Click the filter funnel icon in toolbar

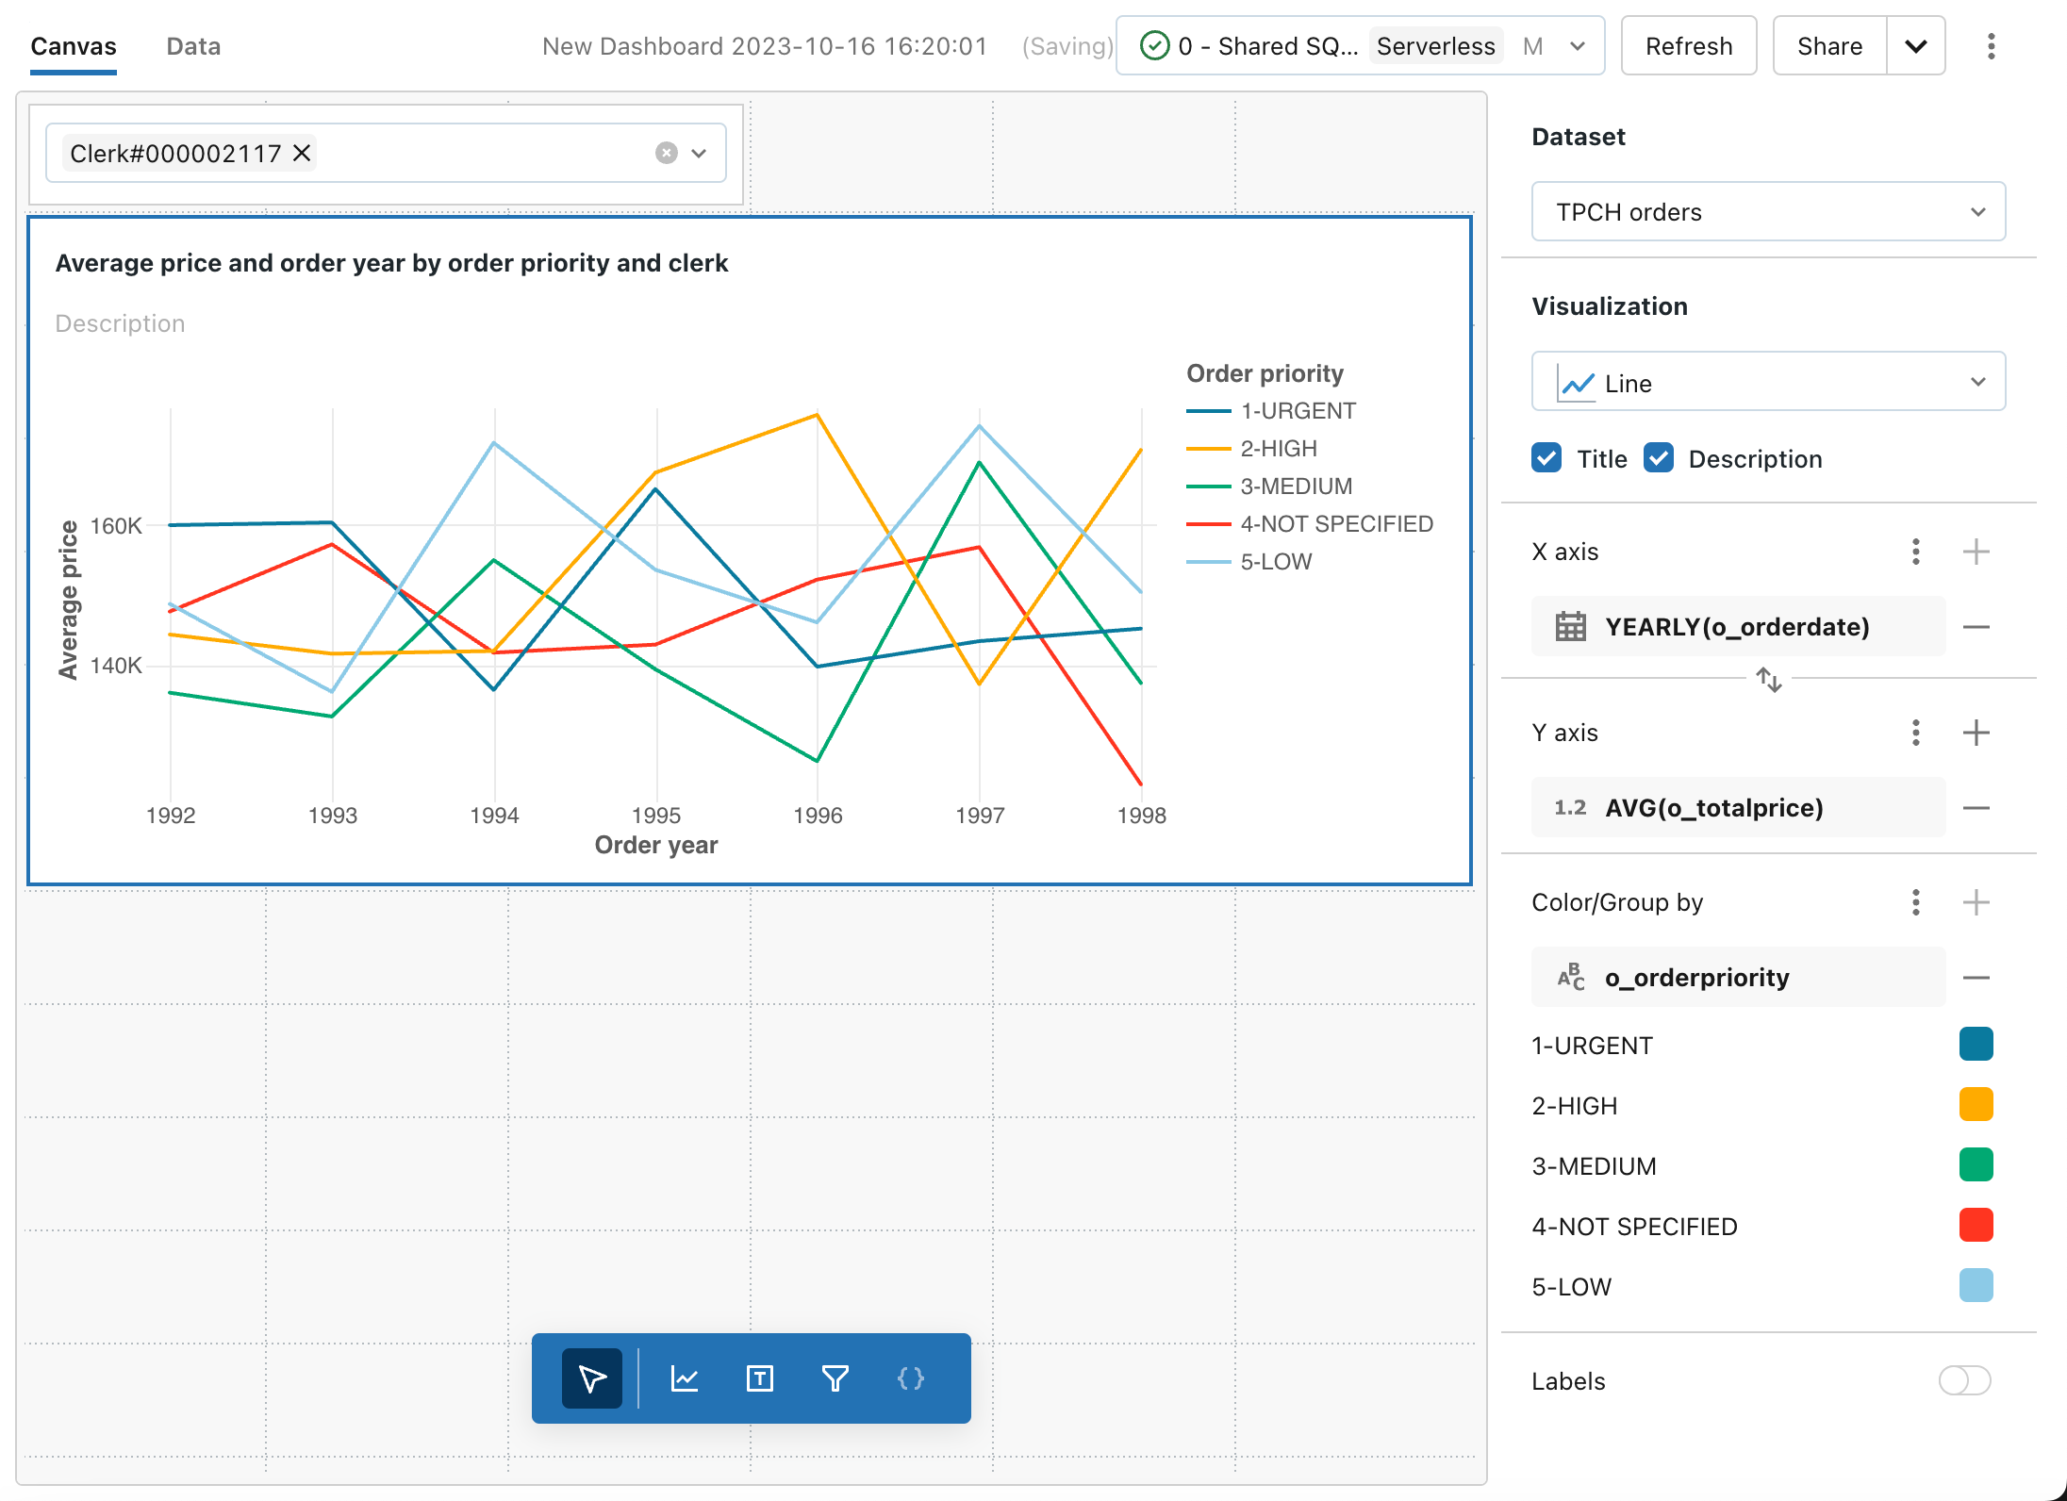coord(836,1377)
